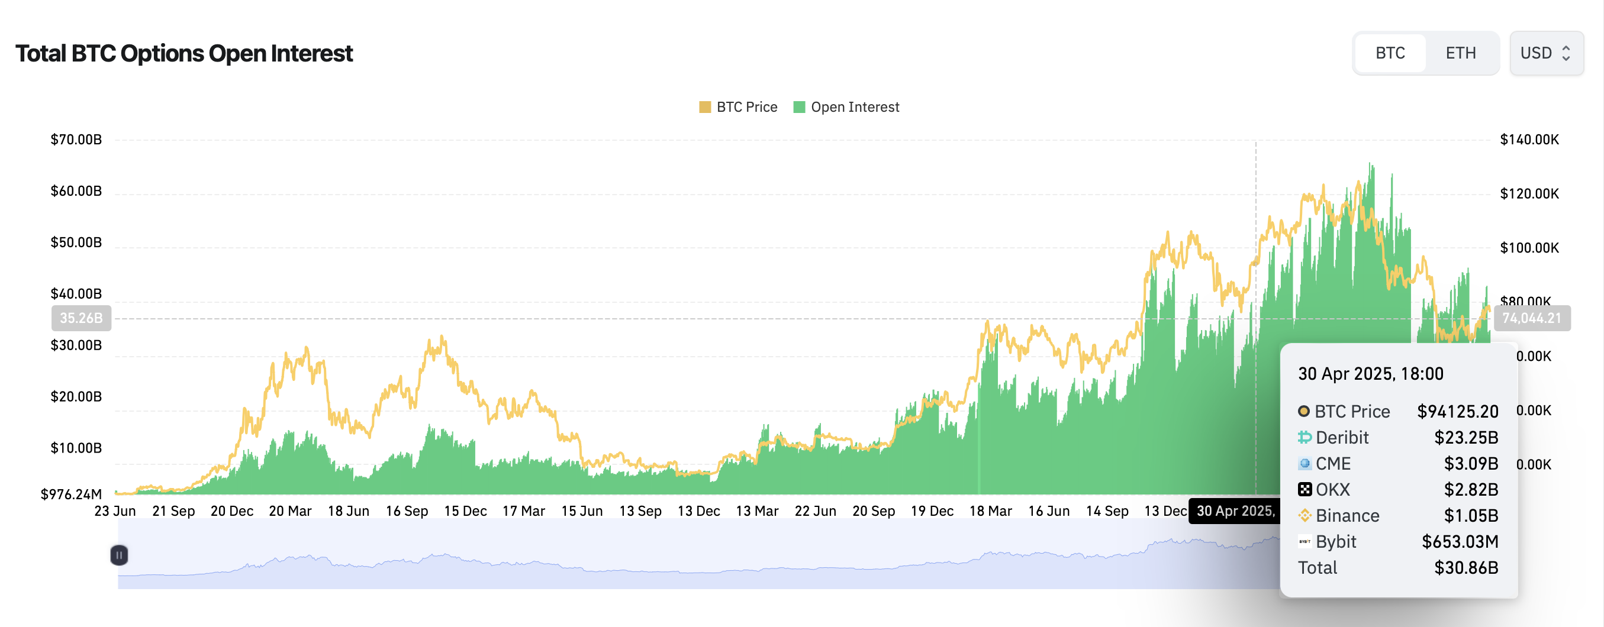Click the 30 Apr 2025 date marker on axis

click(1234, 511)
